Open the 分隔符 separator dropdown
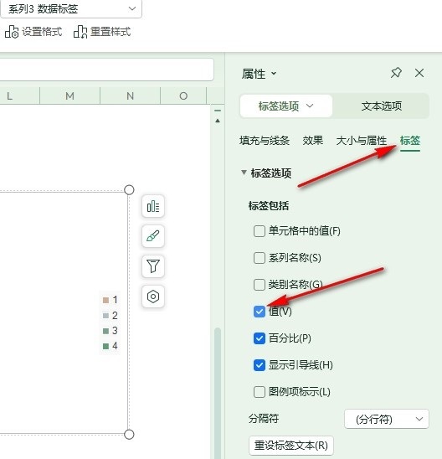The height and width of the screenshot is (459, 442). 387,419
